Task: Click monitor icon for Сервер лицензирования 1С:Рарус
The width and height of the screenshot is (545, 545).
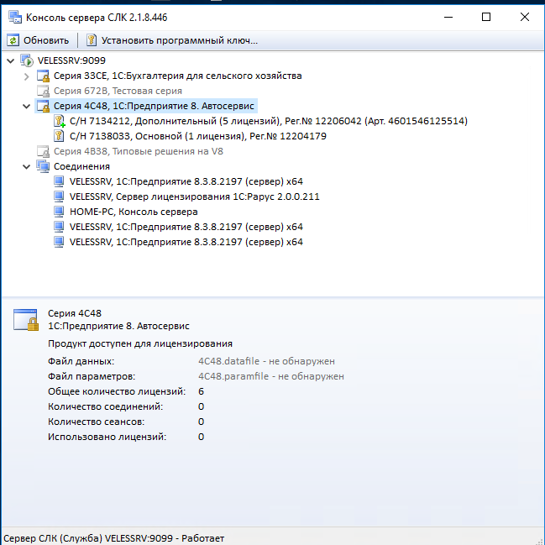Action: point(59,197)
